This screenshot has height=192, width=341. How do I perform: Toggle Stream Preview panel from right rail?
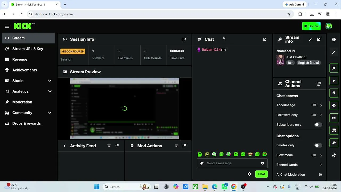tap(334, 68)
